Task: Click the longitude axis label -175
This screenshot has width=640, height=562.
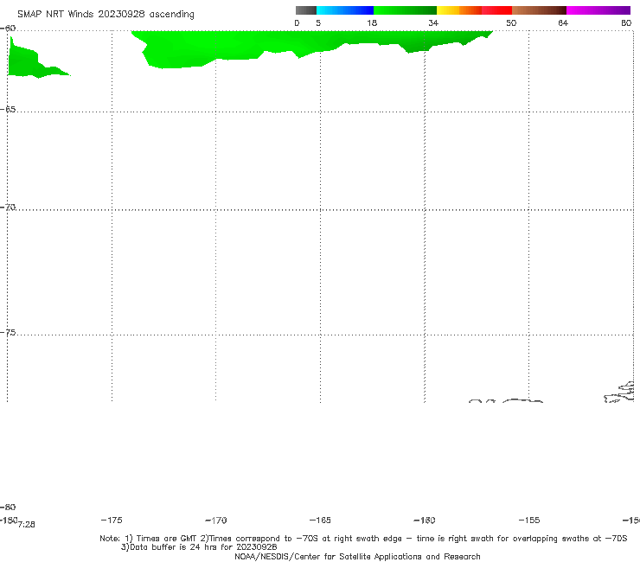Action: pyautogui.click(x=112, y=520)
